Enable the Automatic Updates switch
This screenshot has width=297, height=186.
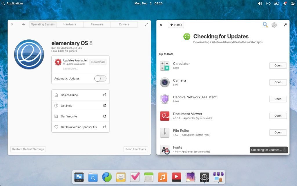[100, 78]
